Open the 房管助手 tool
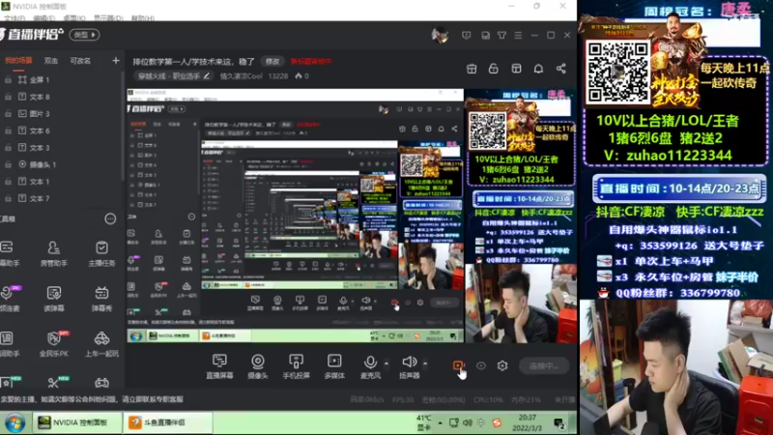 pyautogui.click(x=54, y=253)
